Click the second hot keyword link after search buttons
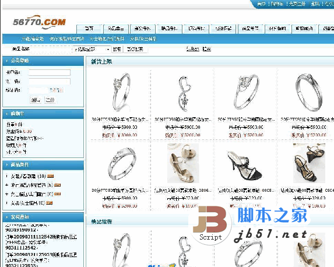 pyautogui.click(x=206, y=49)
